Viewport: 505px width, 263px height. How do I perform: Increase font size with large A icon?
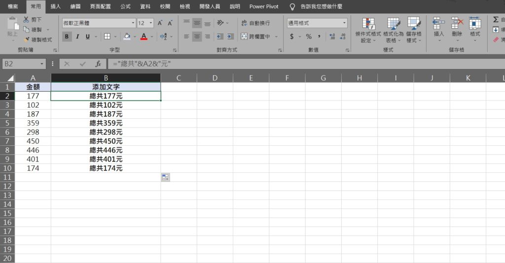point(160,23)
